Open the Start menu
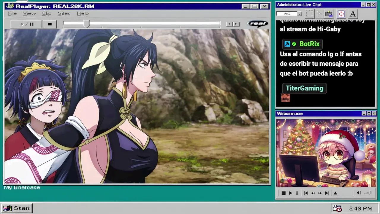 click(17, 208)
